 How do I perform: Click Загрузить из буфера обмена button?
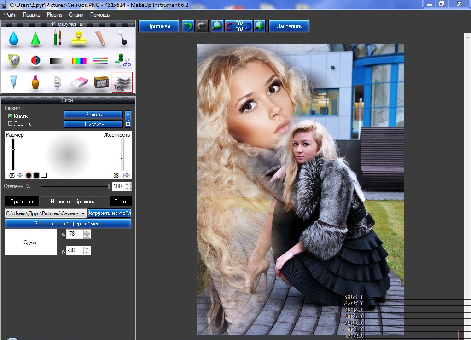point(68,224)
